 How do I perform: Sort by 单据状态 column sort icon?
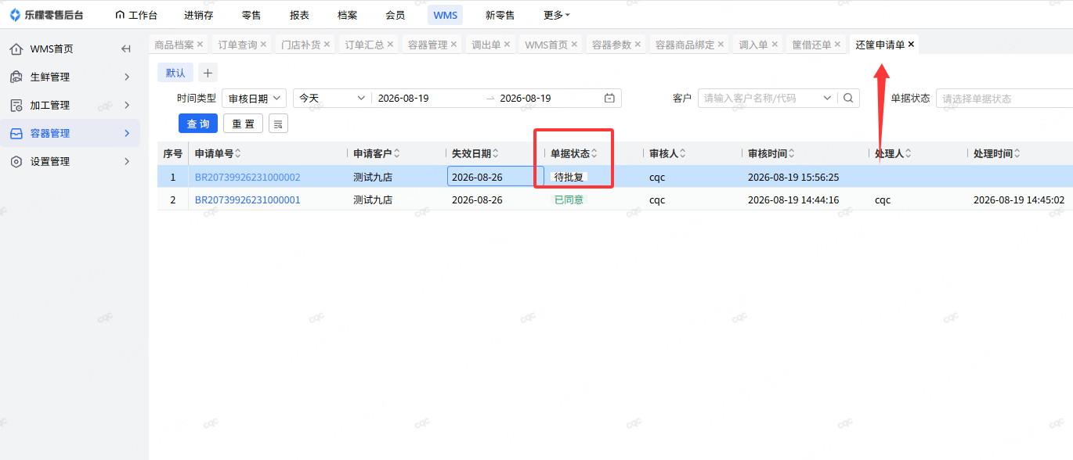point(594,153)
